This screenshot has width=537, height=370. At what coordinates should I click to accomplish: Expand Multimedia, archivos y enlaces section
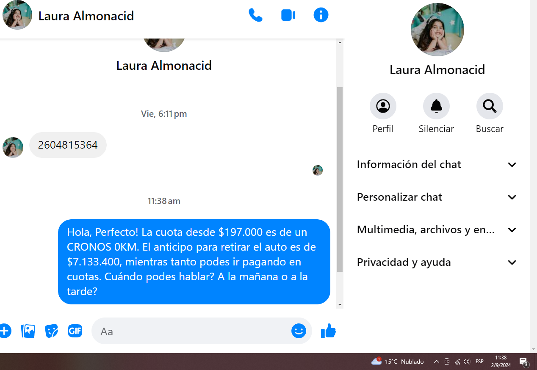tap(437, 229)
